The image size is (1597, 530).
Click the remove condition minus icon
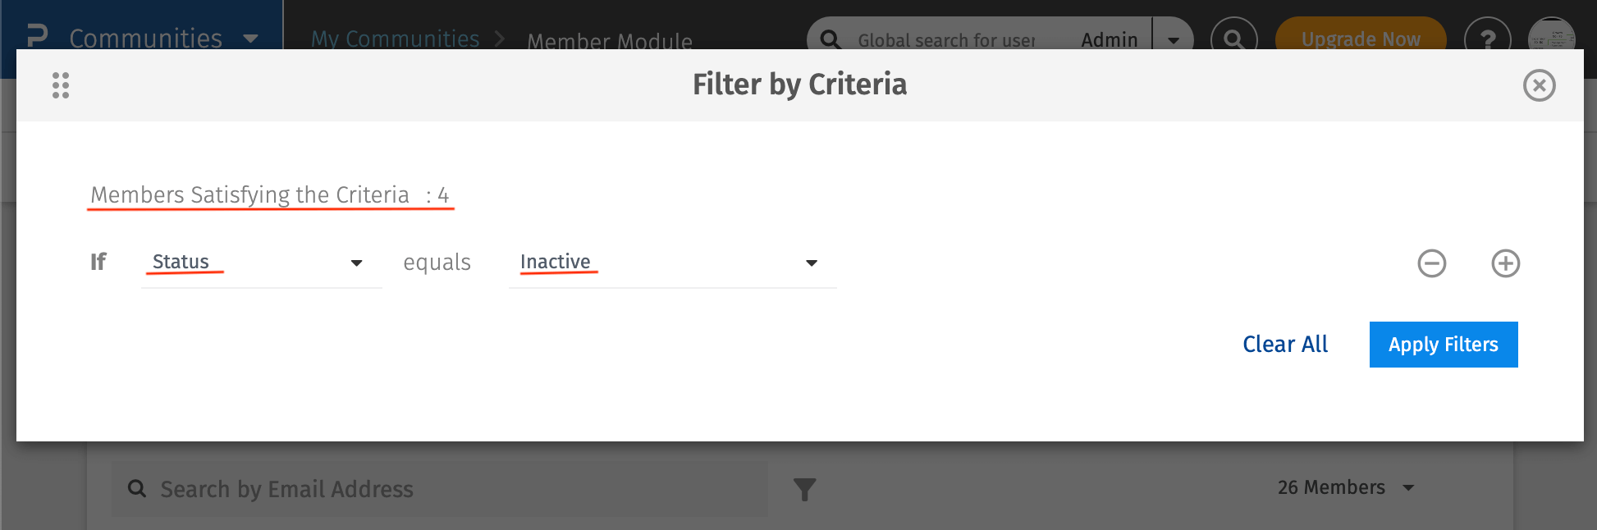1432,263
